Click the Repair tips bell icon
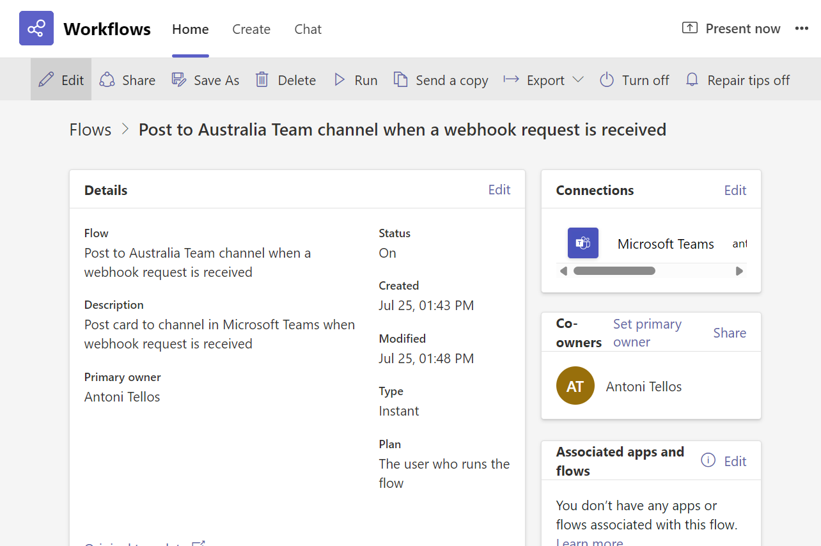Image resolution: width=821 pixels, height=546 pixels. [692, 79]
